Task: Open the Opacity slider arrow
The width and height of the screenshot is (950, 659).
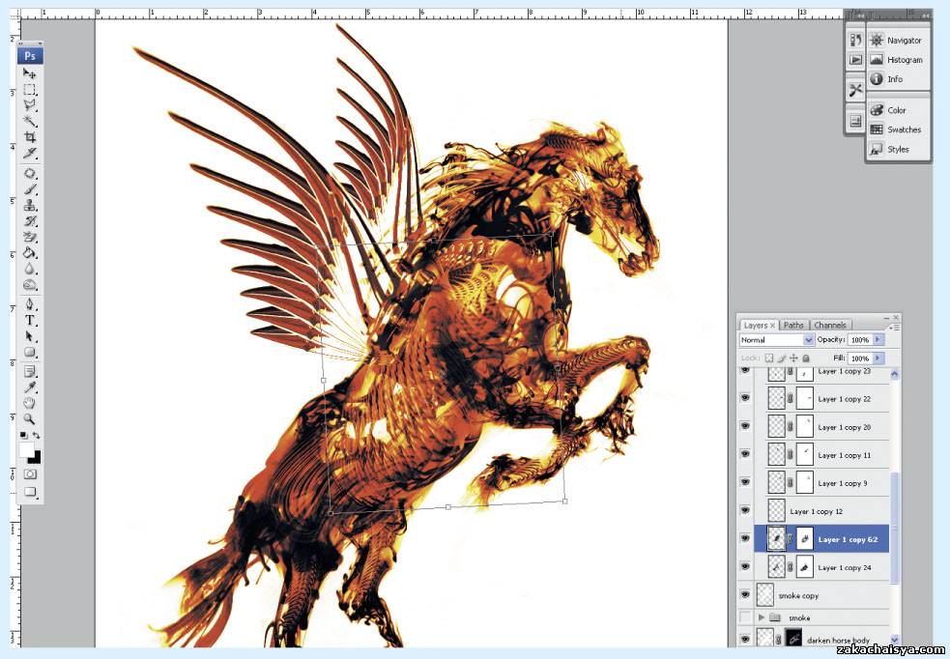Action: 878,340
